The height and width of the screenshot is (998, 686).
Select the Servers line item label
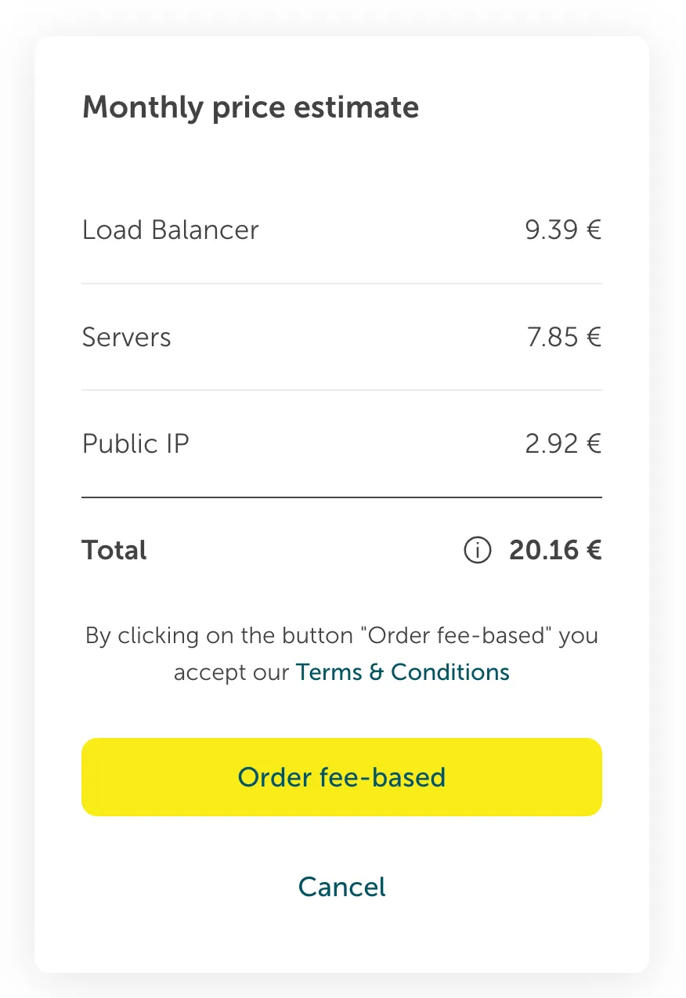pos(126,338)
